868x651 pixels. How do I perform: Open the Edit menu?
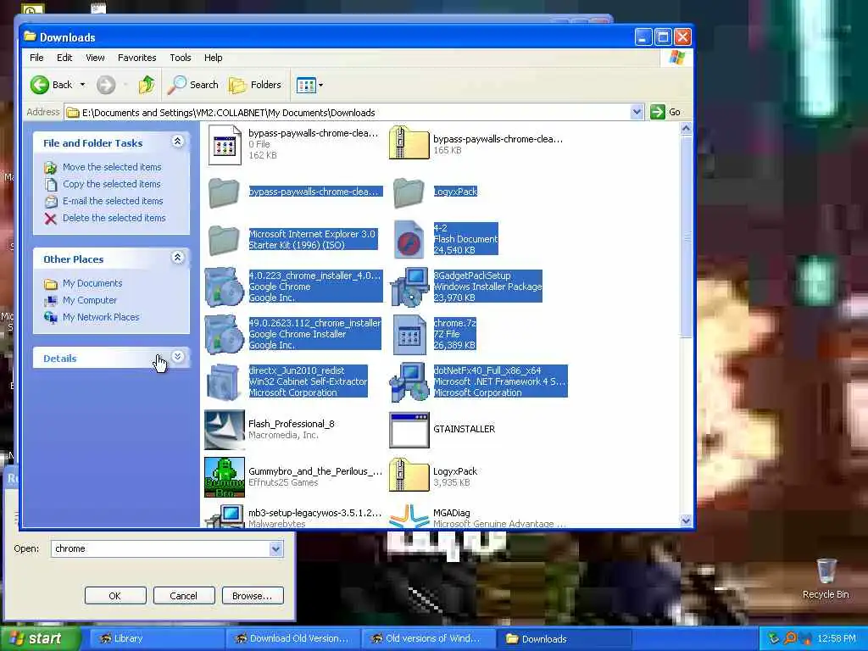click(64, 58)
